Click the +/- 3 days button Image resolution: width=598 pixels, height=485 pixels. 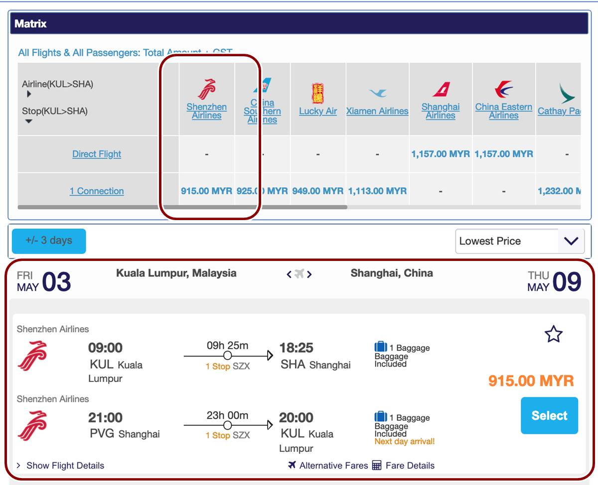coord(49,241)
